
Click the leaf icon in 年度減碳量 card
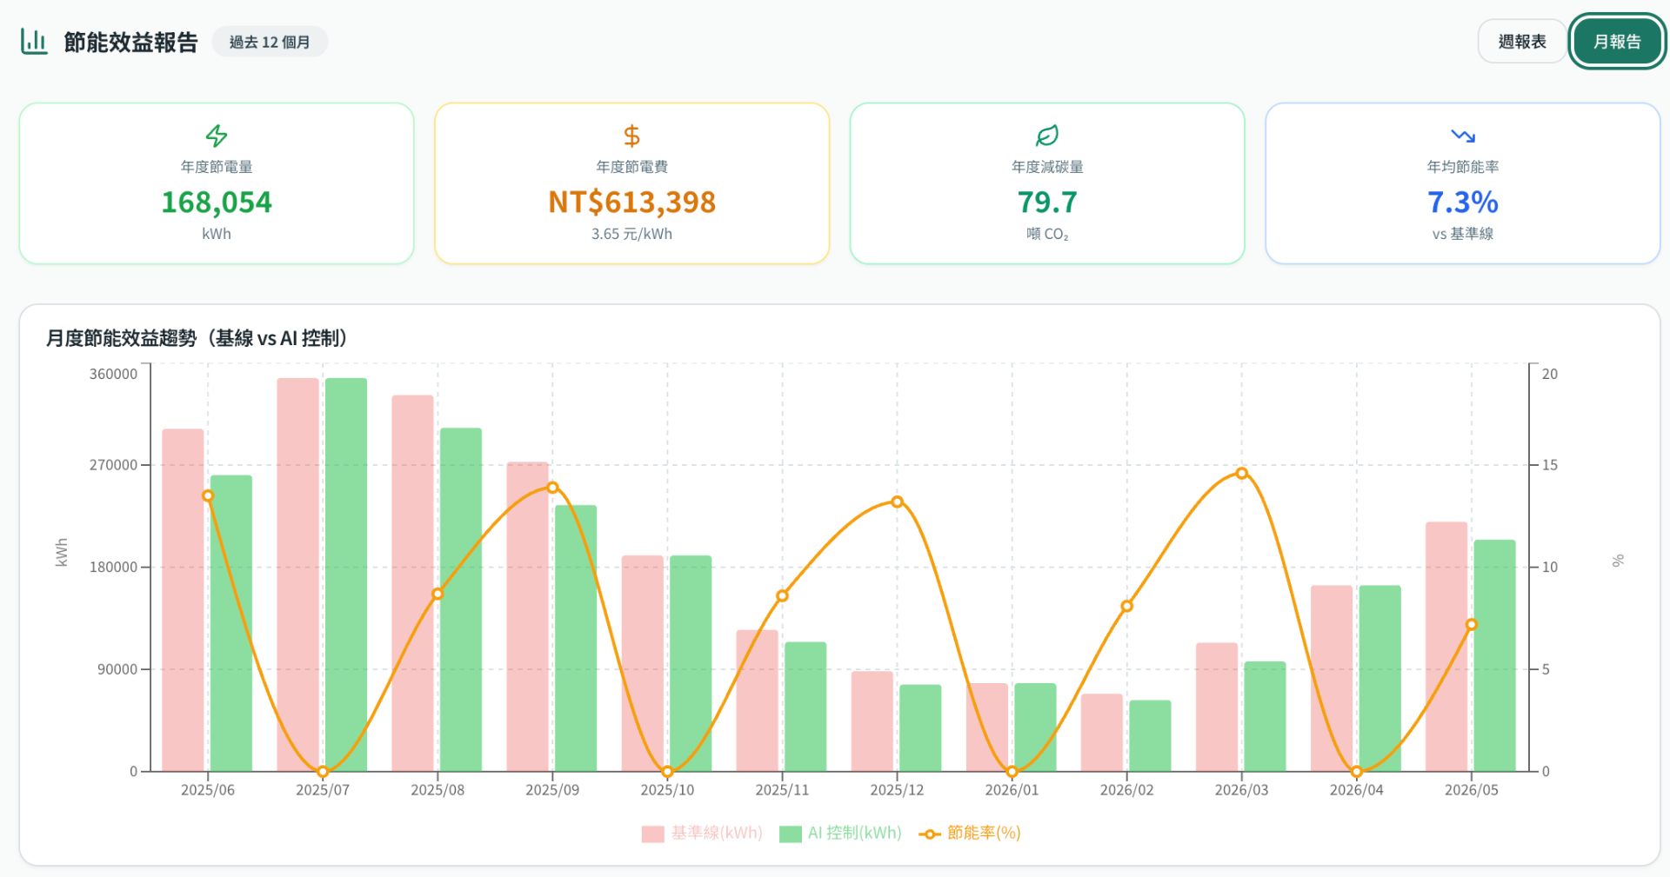pos(1047,136)
